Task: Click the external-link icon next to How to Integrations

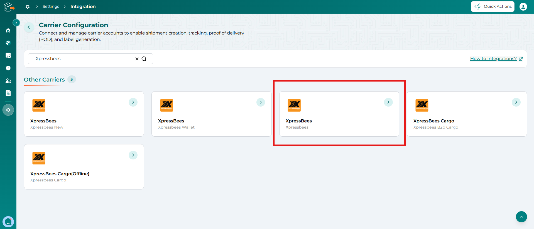Action: pyautogui.click(x=521, y=59)
